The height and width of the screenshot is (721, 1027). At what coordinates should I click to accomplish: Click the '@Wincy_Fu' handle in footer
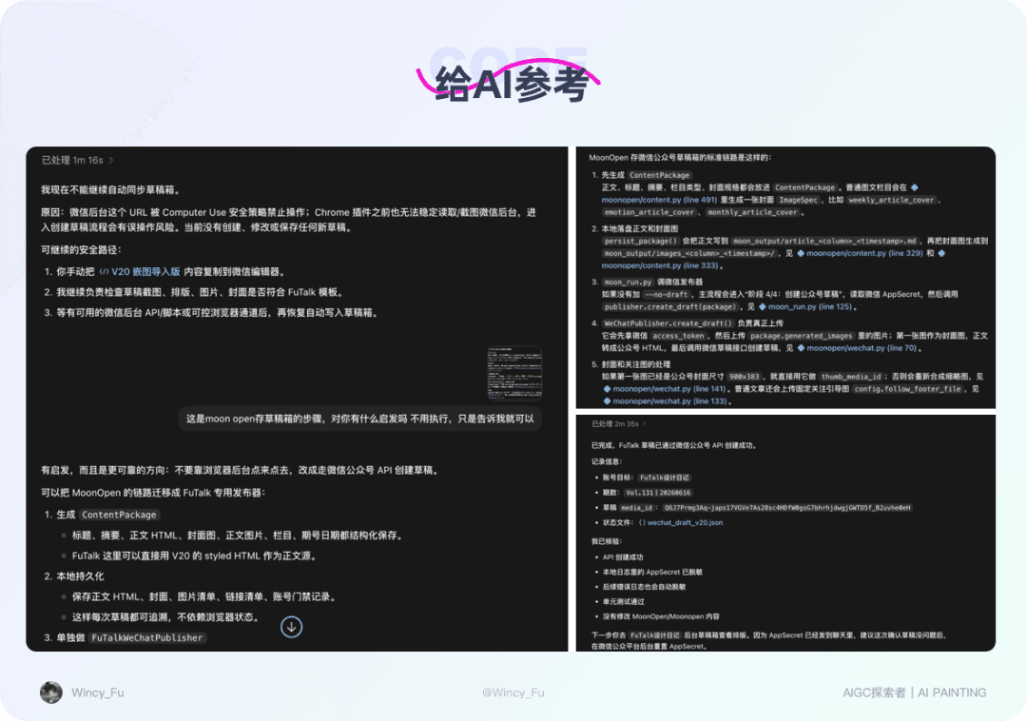[513, 692]
